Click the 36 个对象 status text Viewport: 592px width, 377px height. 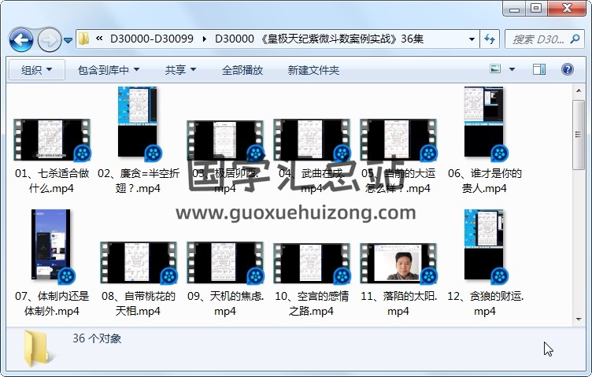97,338
